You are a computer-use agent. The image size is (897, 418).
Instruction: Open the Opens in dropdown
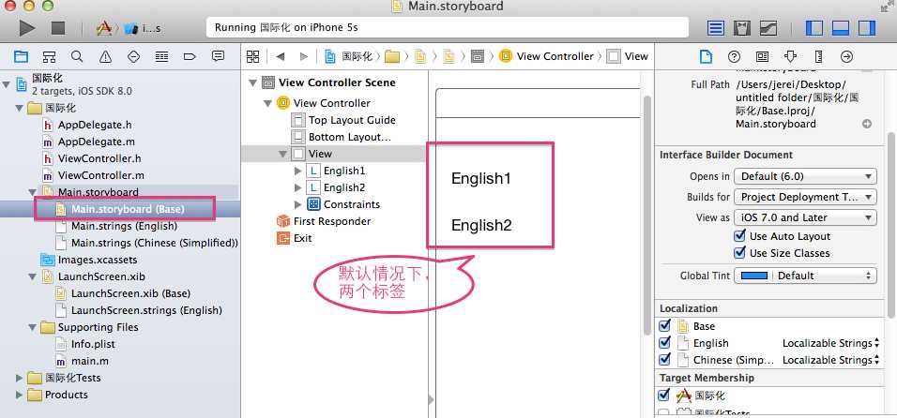[805, 176]
